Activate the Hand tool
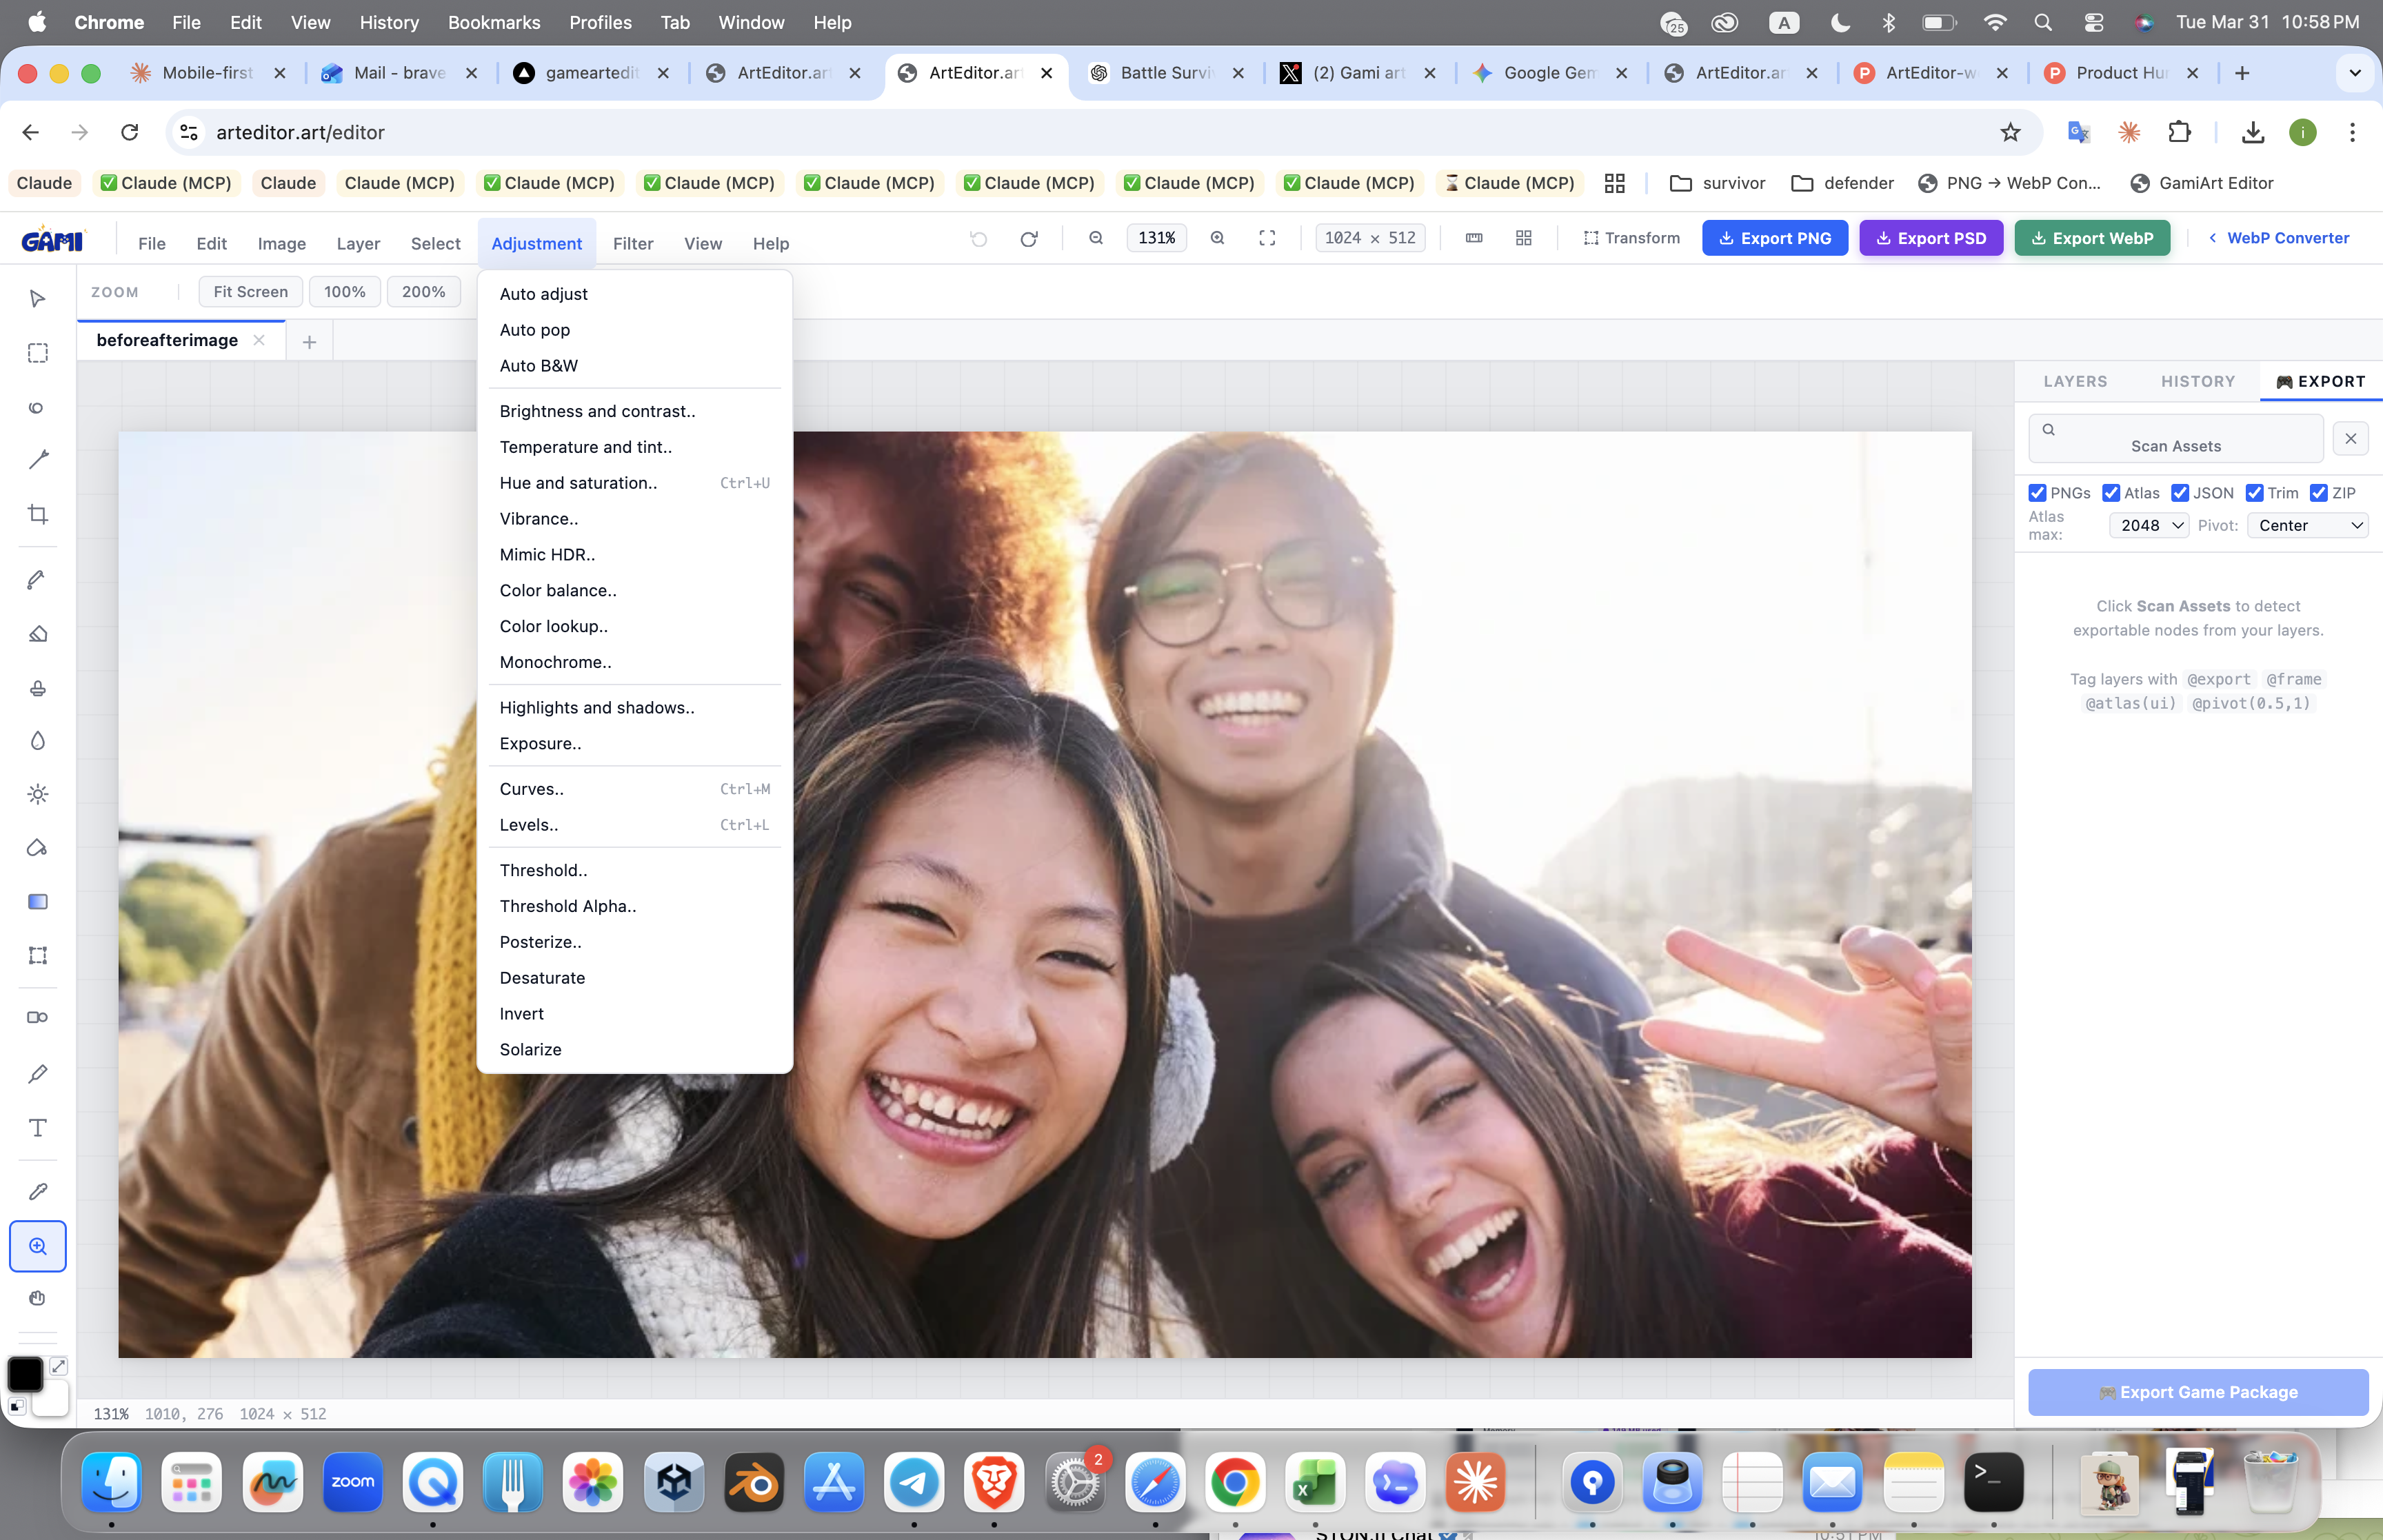This screenshot has height=1540, width=2383. pos(37,1298)
